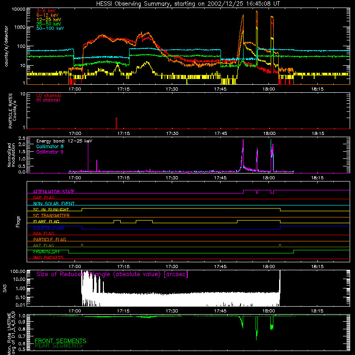
Task: Click the SC IN SUNLIGHT flag label
Action: pyautogui.click(x=51, y=209)
